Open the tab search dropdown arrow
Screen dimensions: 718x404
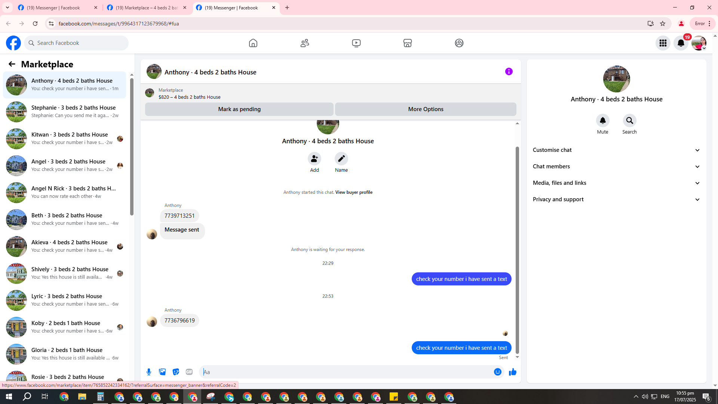(7, 7)
